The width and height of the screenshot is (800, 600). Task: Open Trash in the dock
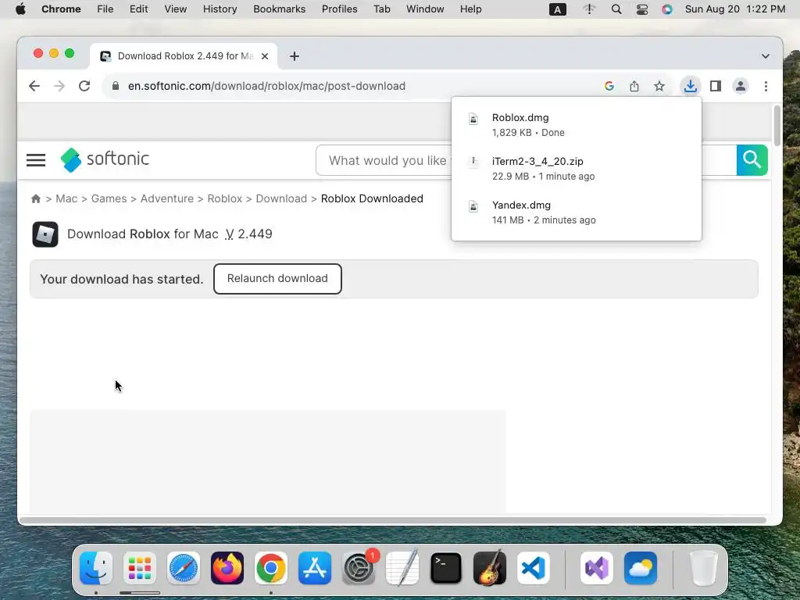tap(704, 568)
